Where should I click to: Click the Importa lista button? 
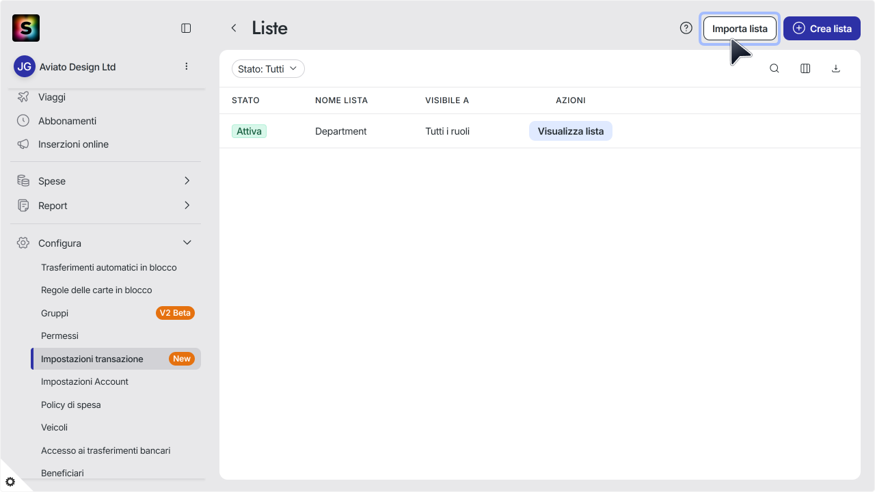pyautogui.click(x=740, y=29)
